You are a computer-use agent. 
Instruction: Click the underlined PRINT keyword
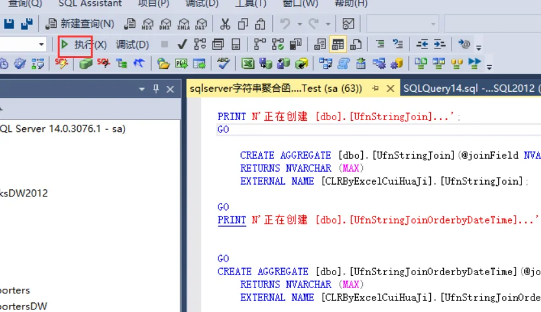[x=231, y=220]
